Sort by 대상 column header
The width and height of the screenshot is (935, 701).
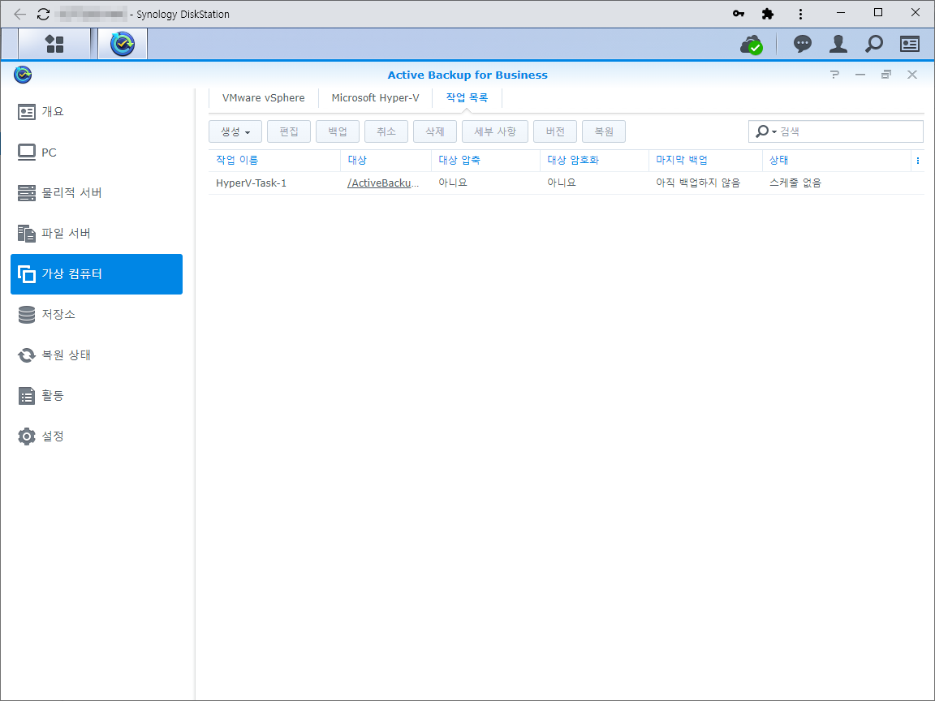coord(386,161)
